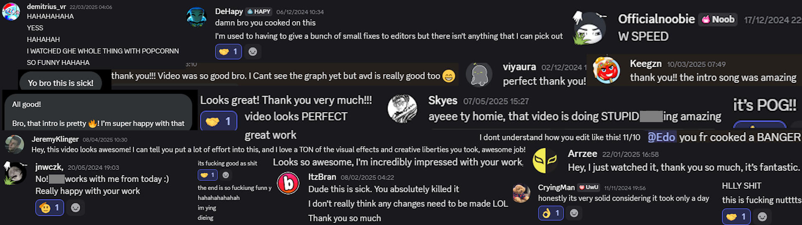
Task: Click the demitrius_vr username
Action: click(x=46, y=6)
